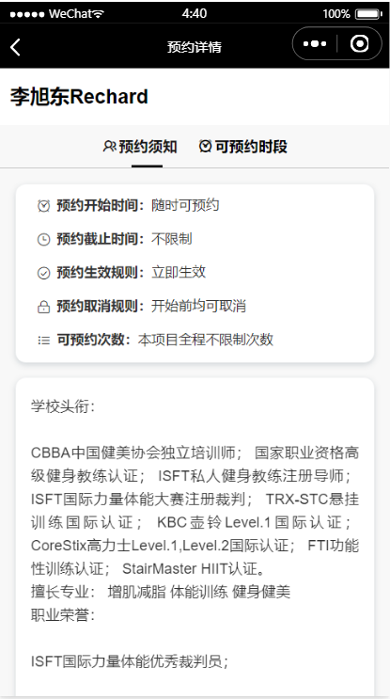Screen dimensions: 390x699
Task: Click the clock icon beside 预约截止时间
Action: point(43,239)
